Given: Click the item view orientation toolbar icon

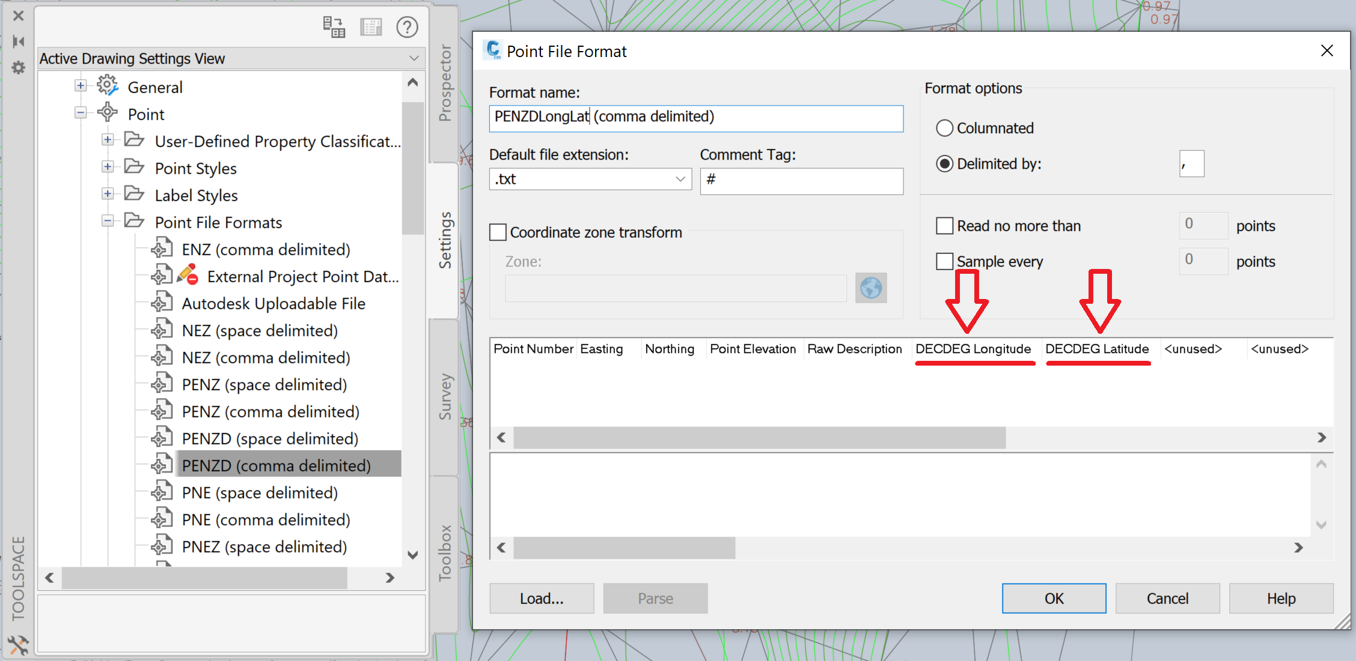Looking at the screenshot, I should 334,26.
